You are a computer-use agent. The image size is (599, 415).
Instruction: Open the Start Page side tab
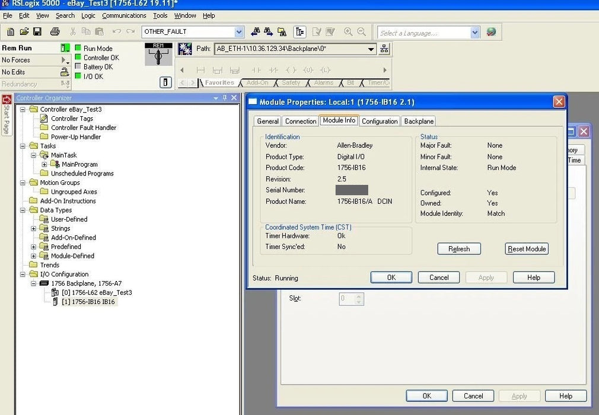(x=7, y=114)
